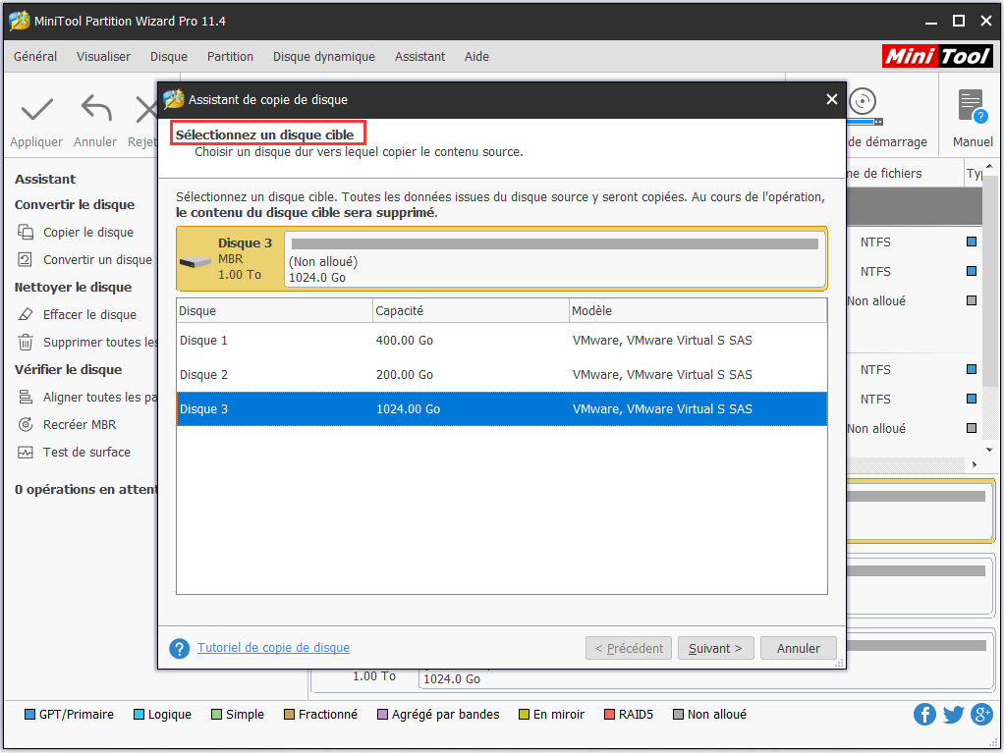Click the help question mark icon in dialog

179,649
